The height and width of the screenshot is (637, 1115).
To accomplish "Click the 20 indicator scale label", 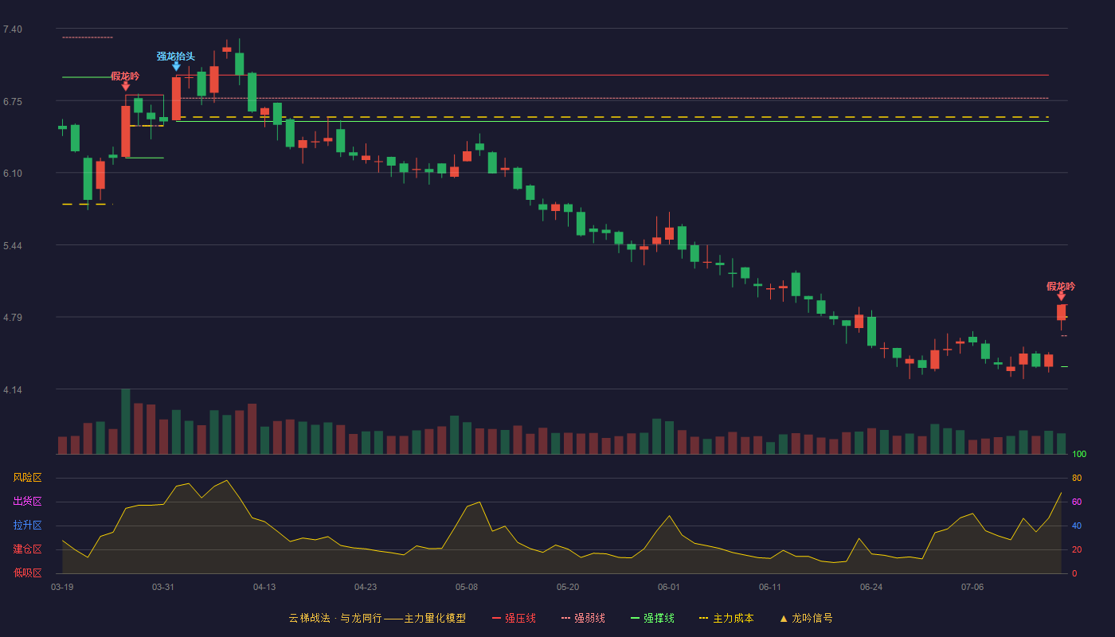I will pyautogui.click(x=1077, y=549).
